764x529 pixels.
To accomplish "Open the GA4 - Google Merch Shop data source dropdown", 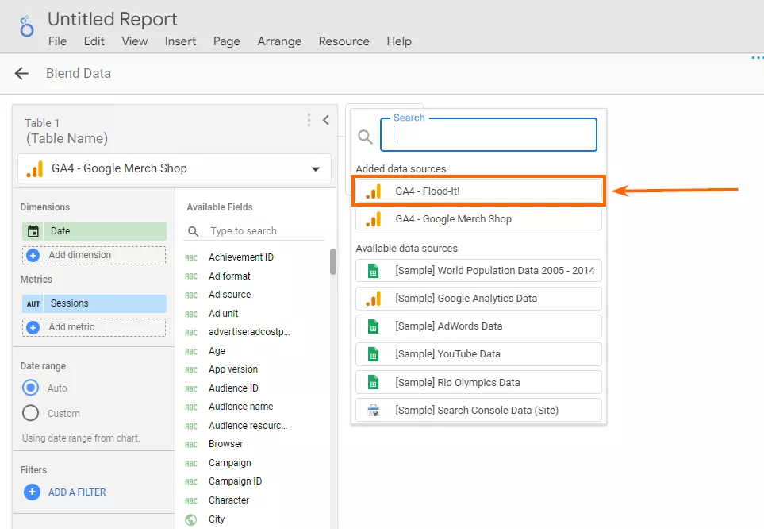I will pos(175,168).
